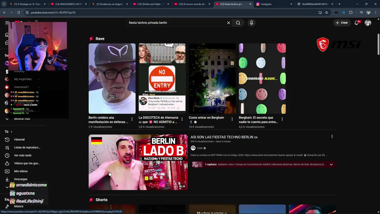Close the 'fiesta techno privada' tab
The width and height of the screenshot is (380, 214).
250,4
